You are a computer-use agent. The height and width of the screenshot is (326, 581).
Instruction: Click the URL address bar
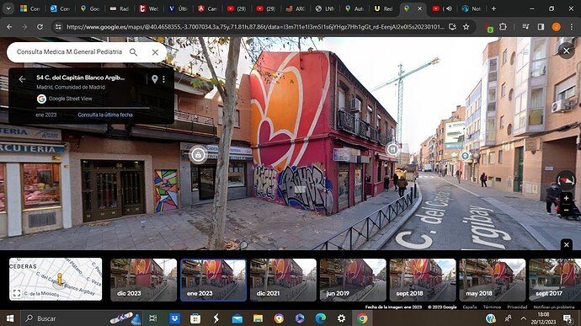click(x=255, y=27)
